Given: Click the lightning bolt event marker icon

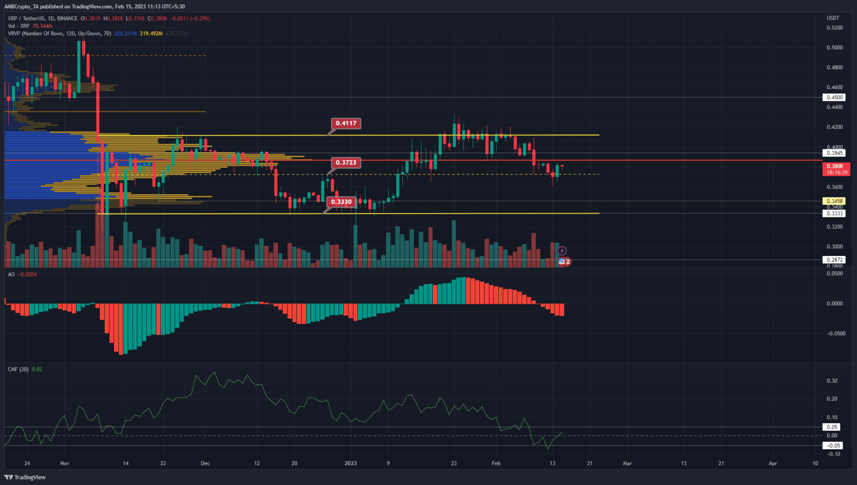Looking at the screenshot, I should pos(562,251).
